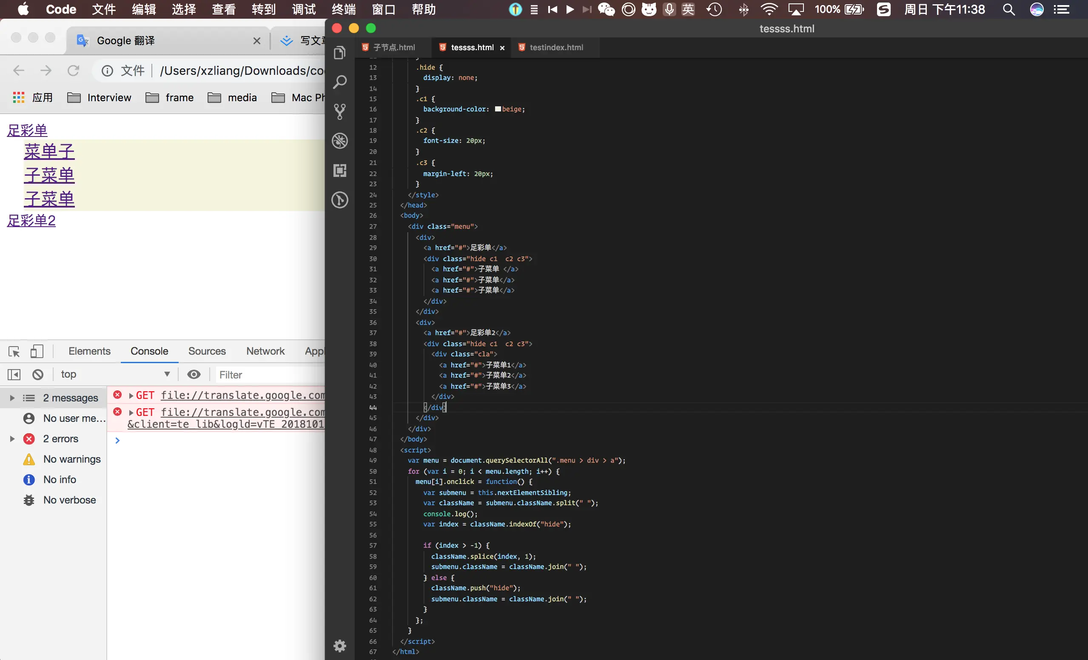Expand the 2 messages group
This screenshot has height=660, width=1088.
(12, 398)
